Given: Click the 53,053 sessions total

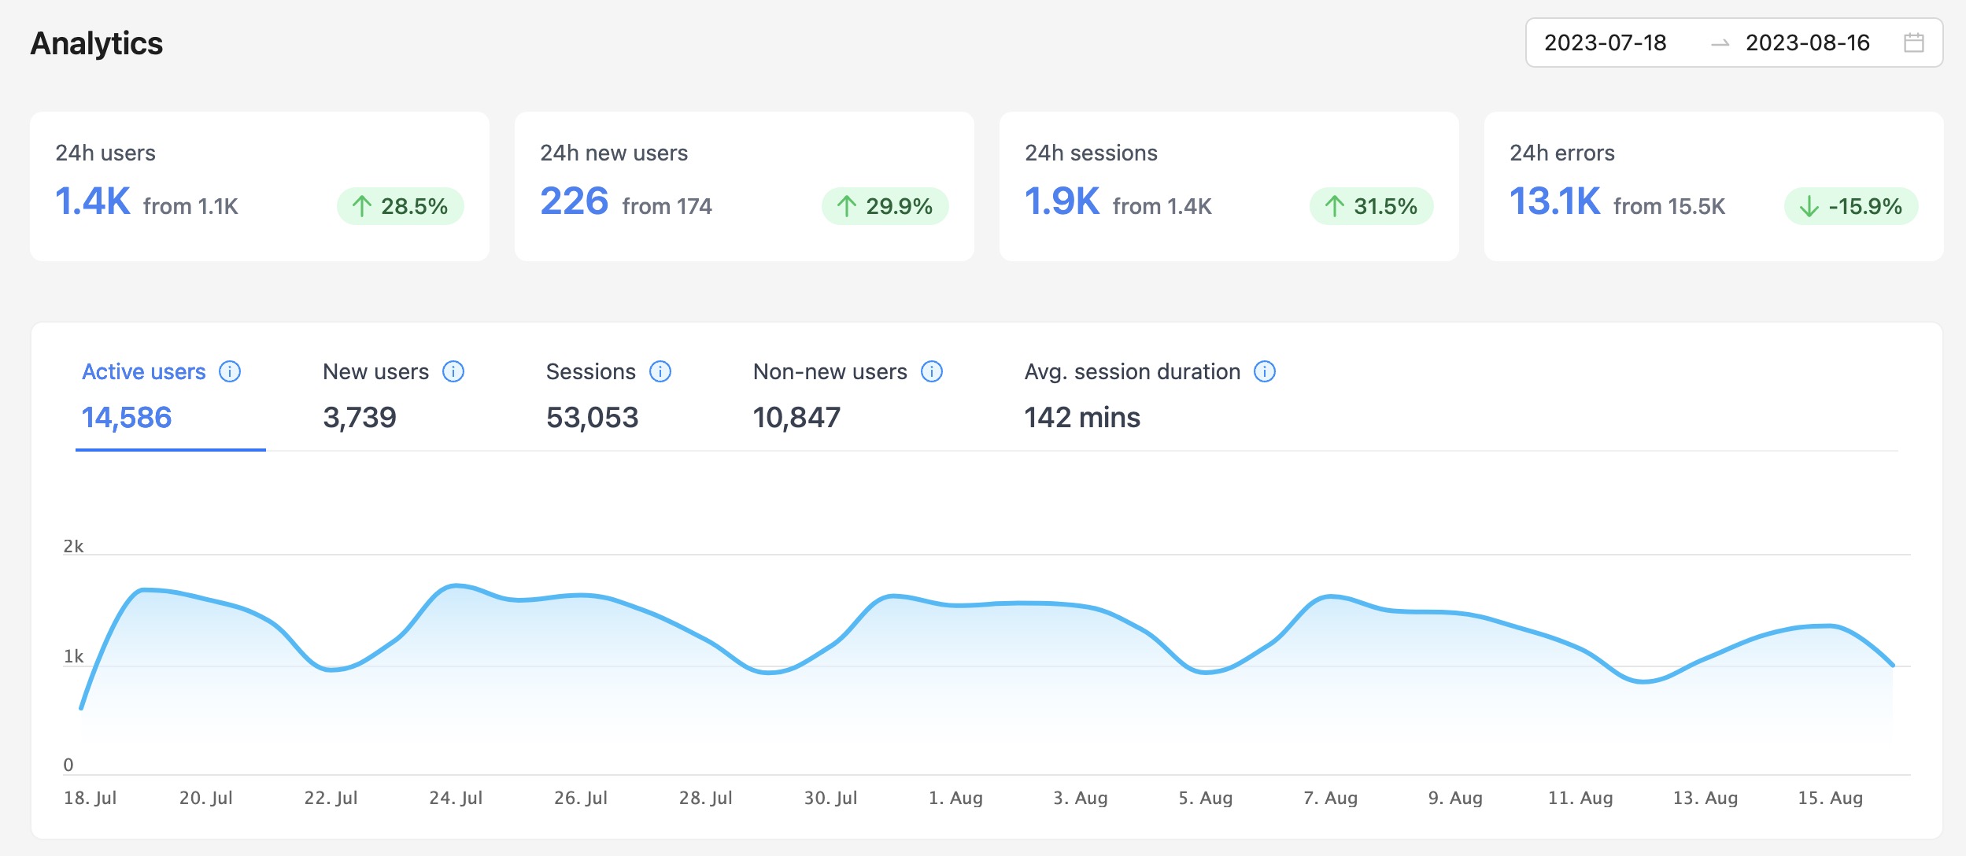Looking at the screenshot, I should (x=593, y=417).
